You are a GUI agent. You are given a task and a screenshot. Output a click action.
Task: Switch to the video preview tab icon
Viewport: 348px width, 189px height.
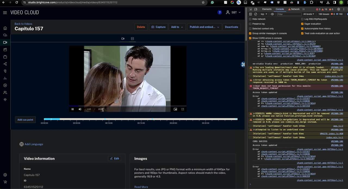pyautogui.click(x=123, y=39)
